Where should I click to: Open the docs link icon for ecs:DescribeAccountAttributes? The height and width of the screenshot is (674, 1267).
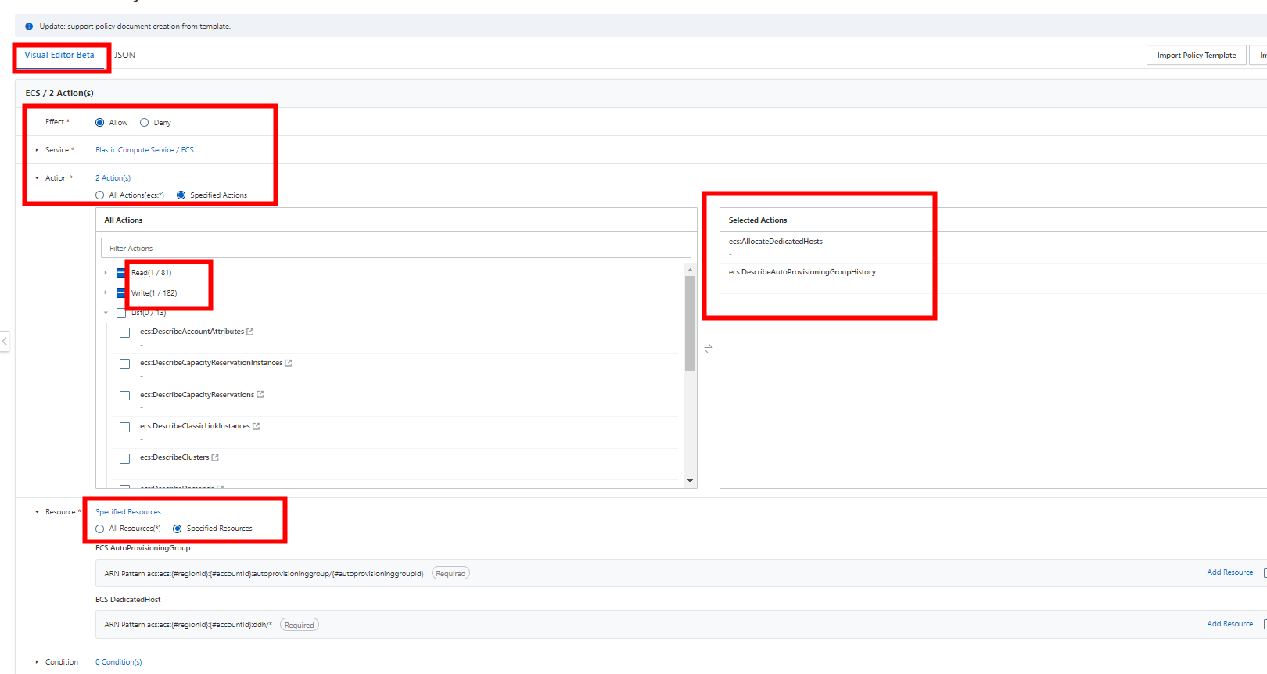250,332
